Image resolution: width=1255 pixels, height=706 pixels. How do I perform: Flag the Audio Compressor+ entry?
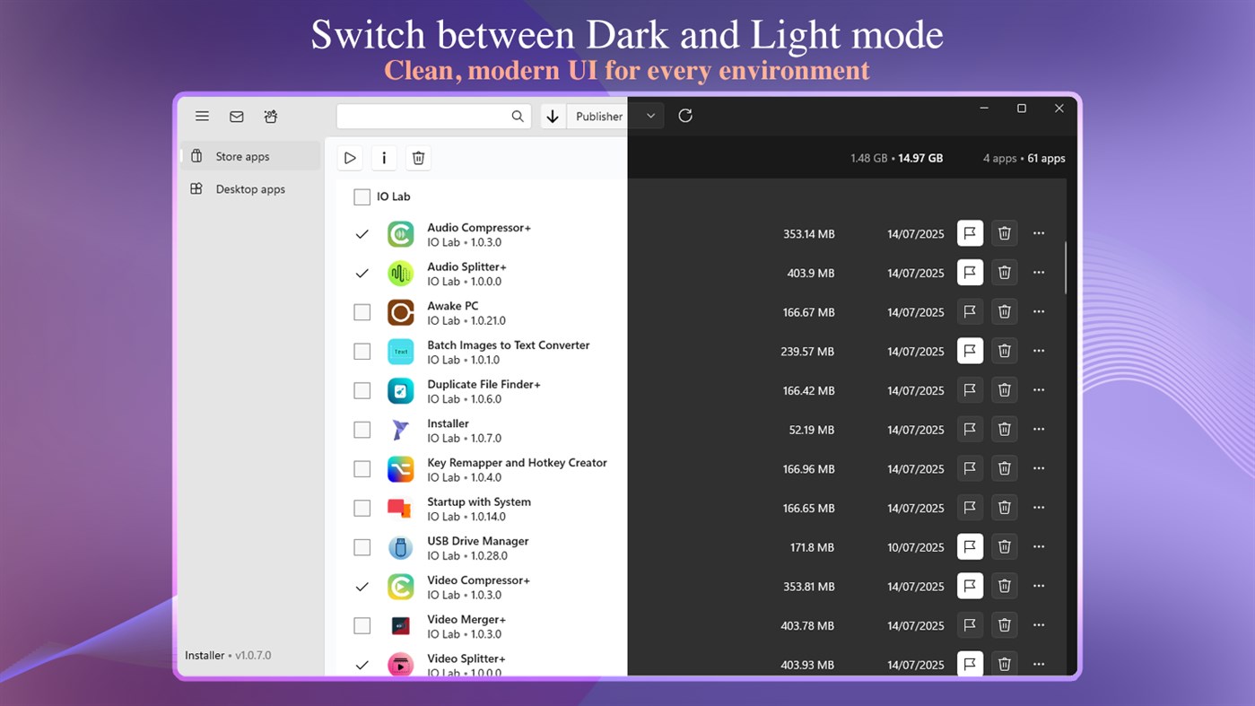[x=970, y=233]
